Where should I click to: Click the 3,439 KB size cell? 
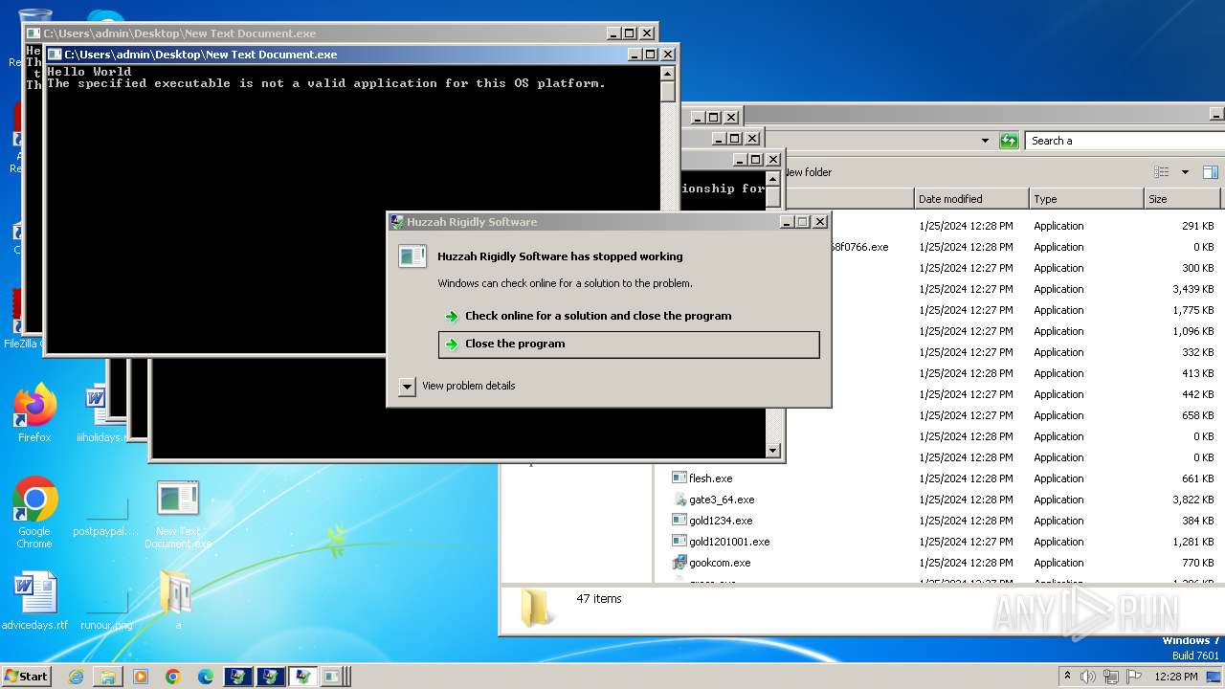pos(1192,289)
